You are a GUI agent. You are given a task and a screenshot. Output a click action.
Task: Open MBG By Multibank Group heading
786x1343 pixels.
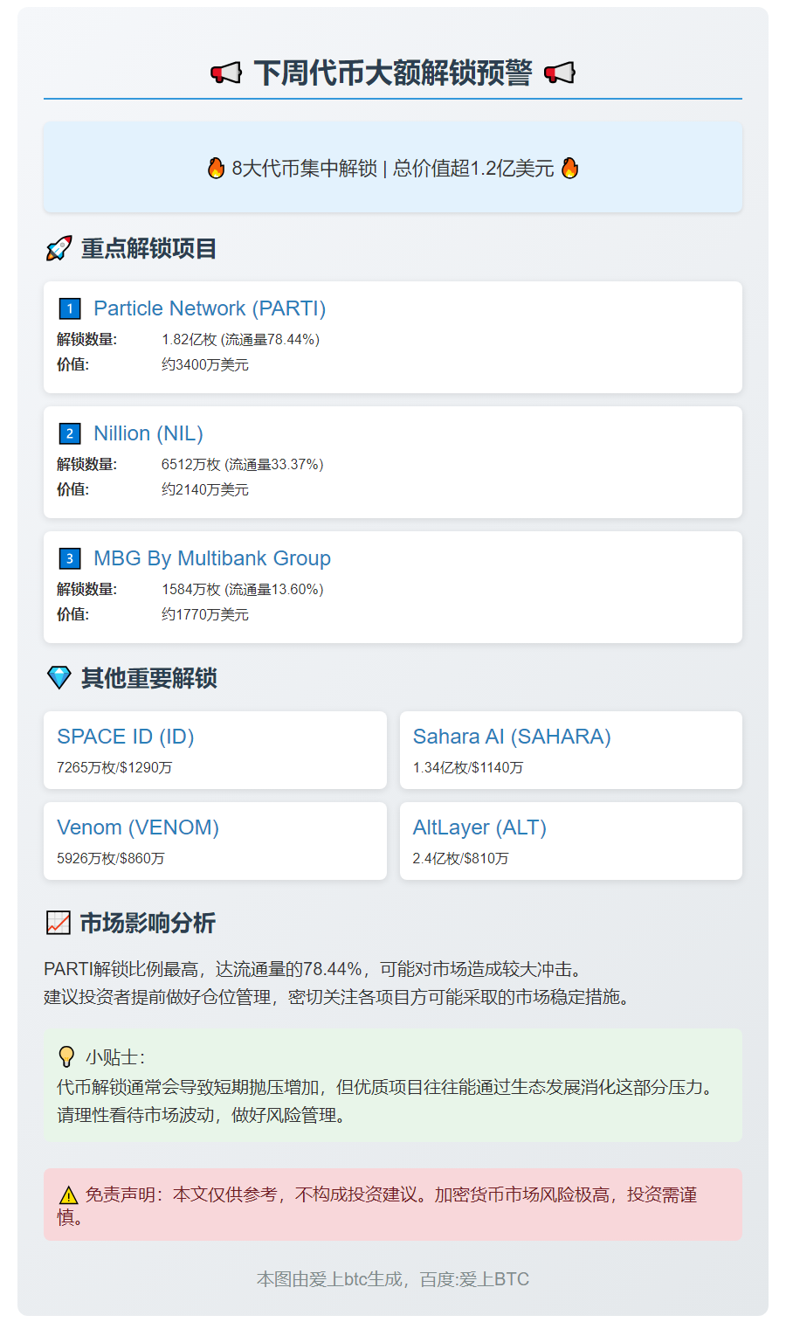tap(212, 558)
